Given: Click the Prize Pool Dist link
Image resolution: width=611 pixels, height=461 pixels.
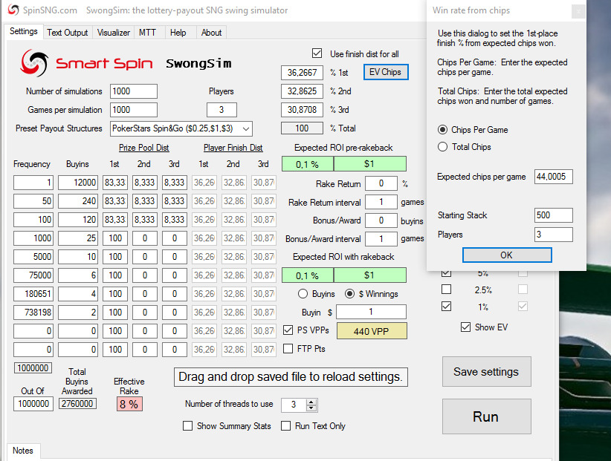Looking at the screenshot, I should click(x=143, y=148).
